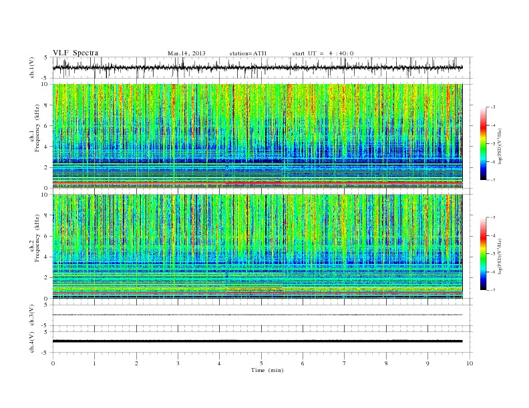Click the ch.1 voltage waveform trace

click(x=257, y=67)
